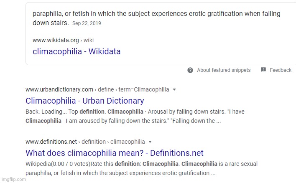The height and width of the screenshot is (183, 296).
Task: Click the Feedback flag icon
Action: pos(263,70)
